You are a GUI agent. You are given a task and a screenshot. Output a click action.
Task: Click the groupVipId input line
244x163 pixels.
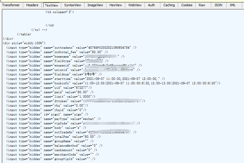point(51,159)
